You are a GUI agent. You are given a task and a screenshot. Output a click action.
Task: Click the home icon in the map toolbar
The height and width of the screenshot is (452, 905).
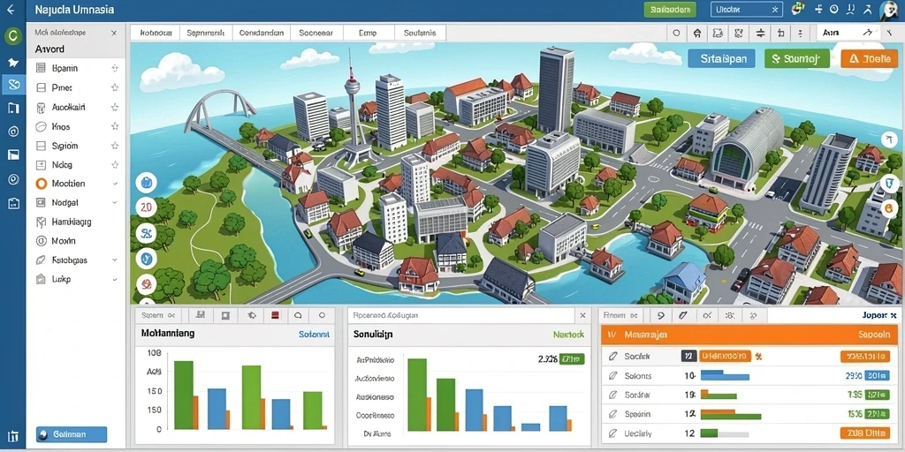(696, 33)
